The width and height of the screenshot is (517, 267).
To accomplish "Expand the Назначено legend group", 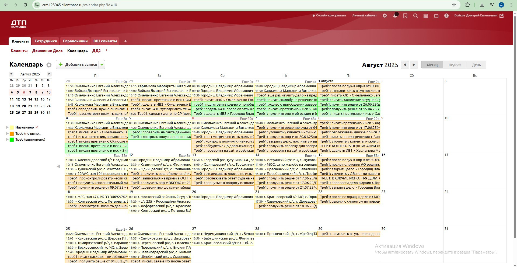I will tap(7, 127).
